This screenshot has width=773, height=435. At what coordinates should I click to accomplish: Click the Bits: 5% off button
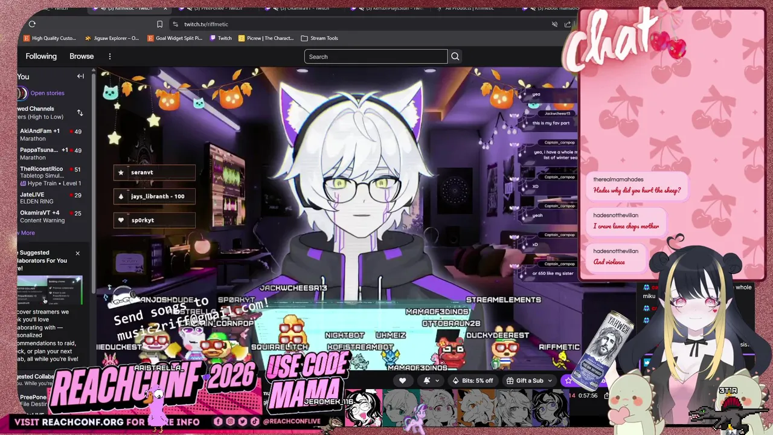[x=473, y=381]
